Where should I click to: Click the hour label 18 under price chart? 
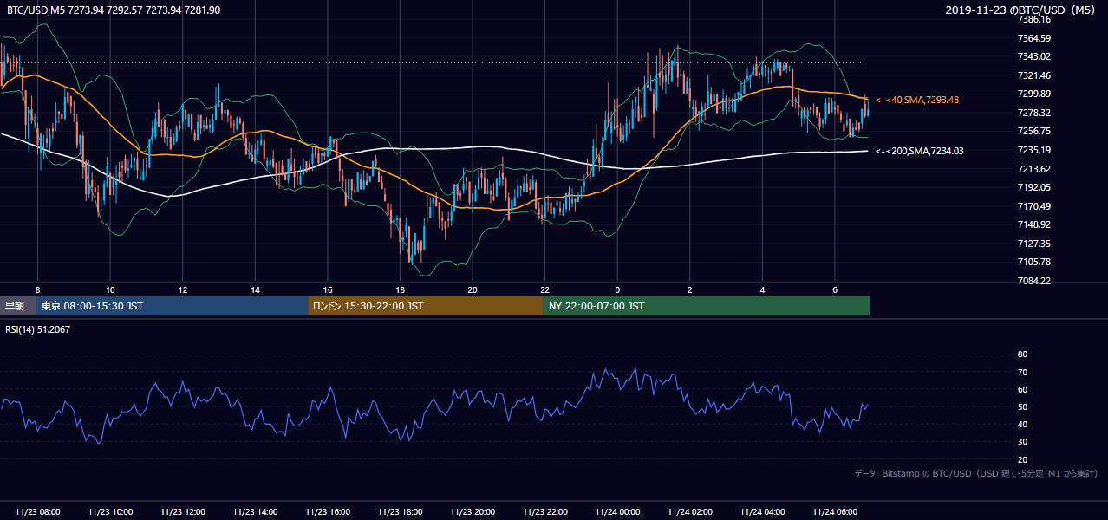pos(400,289)
